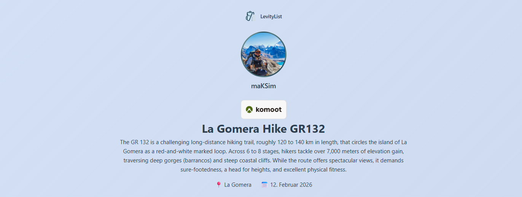Image resolution: width=522 pixels, height=197 pixels.
Task: Open maKSim's round profile photo
Action: [263, 54]
